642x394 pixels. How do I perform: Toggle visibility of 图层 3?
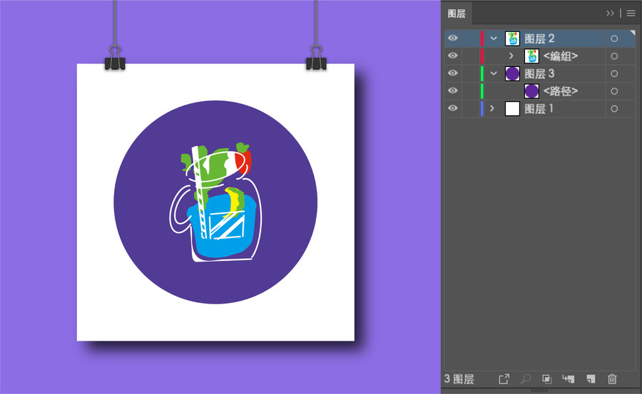pyautogui.click(x=452, y=73)
